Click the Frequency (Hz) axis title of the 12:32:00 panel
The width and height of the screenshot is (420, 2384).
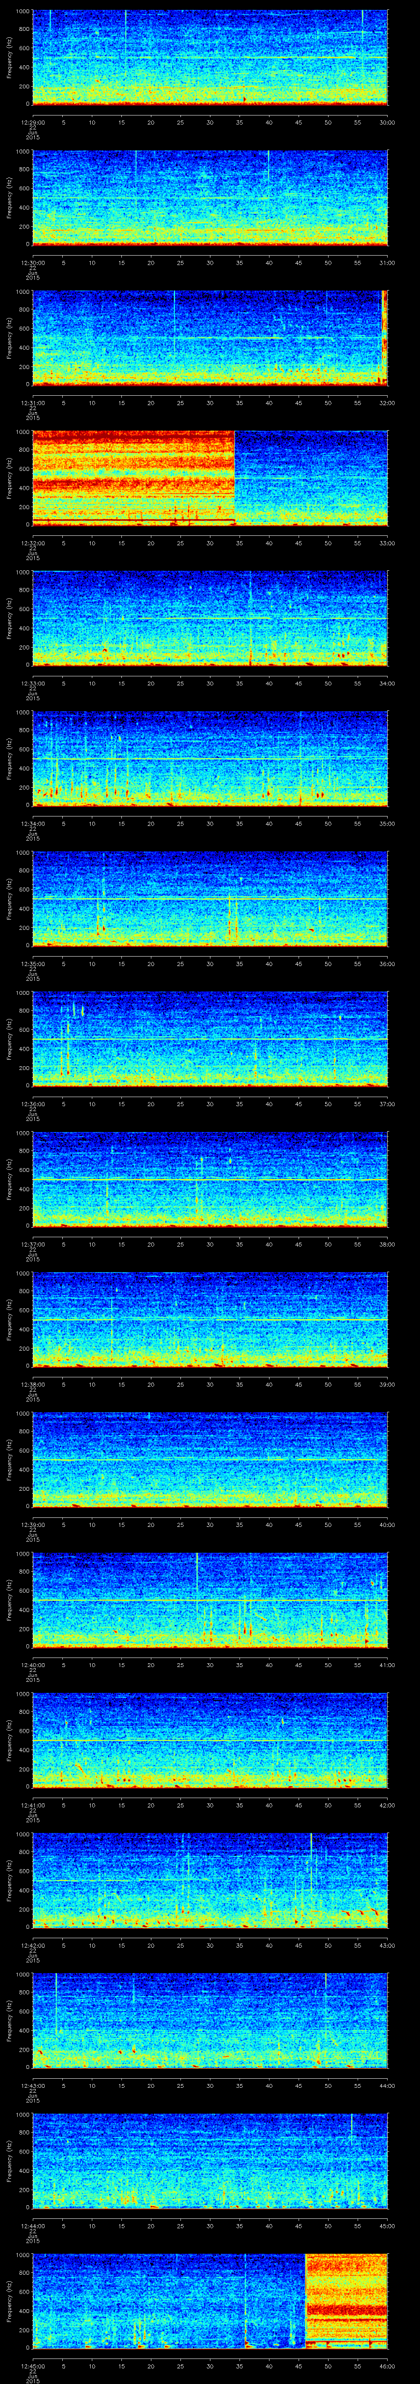click(x=9, y=478)
